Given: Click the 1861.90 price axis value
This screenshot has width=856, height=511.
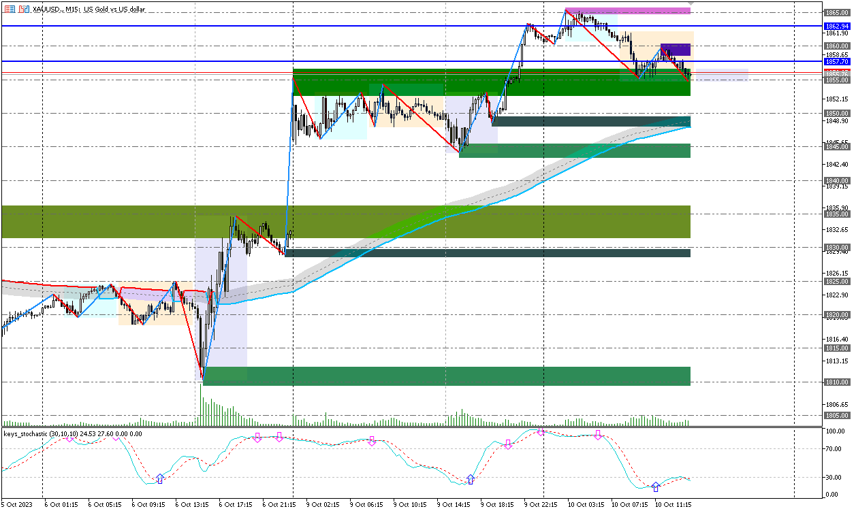Looking at the screenshot, I should tap(836, 33).
